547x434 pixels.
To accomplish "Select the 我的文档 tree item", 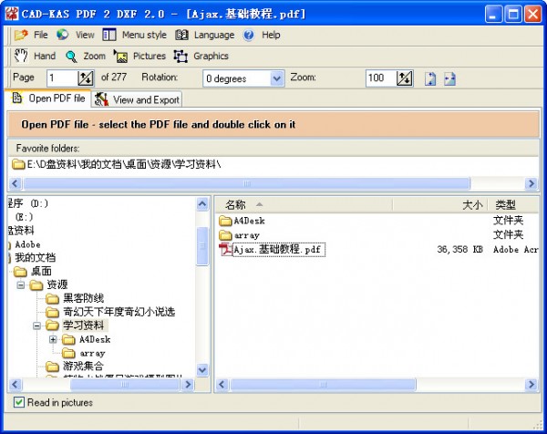I will tap(36, 257).
